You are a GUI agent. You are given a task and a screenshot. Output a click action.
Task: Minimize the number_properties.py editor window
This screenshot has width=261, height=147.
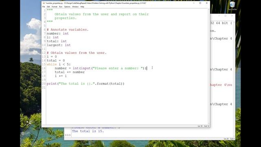(194, 3)
